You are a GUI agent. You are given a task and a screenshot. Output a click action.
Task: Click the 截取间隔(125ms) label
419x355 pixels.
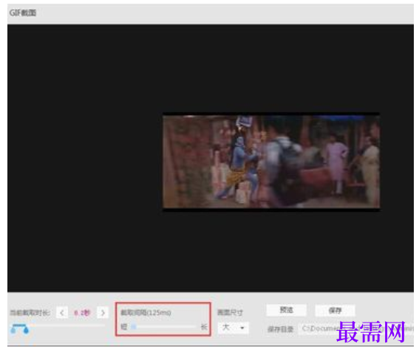(146, 312)
